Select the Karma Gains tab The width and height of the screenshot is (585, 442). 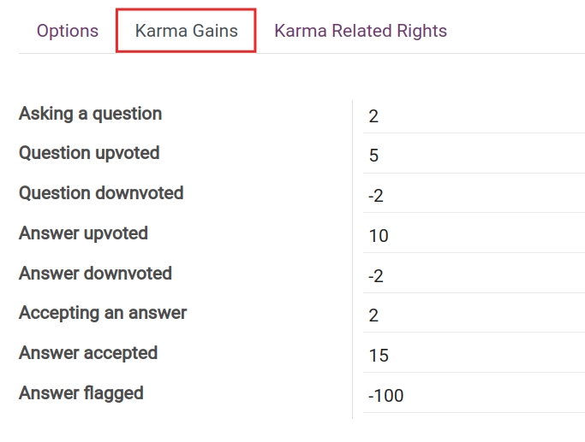186,31
